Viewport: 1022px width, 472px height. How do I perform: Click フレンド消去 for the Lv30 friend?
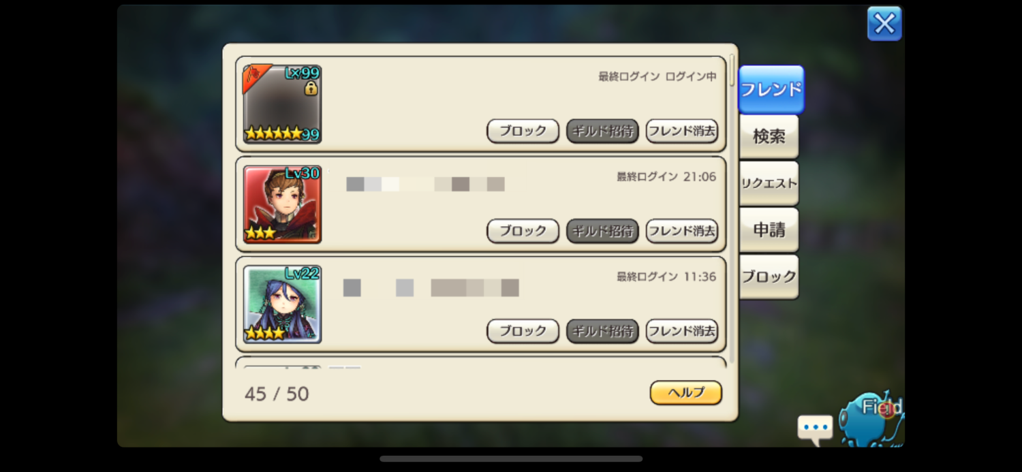point(681,231)
